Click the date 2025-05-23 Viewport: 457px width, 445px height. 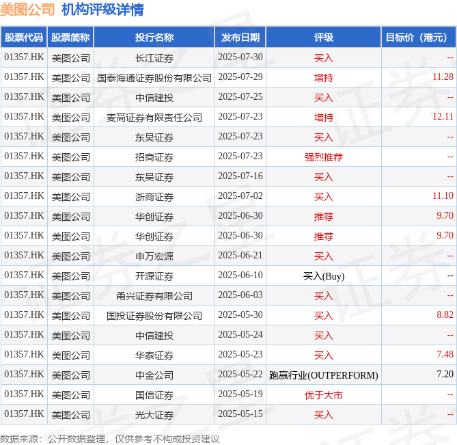click(240, 354)
